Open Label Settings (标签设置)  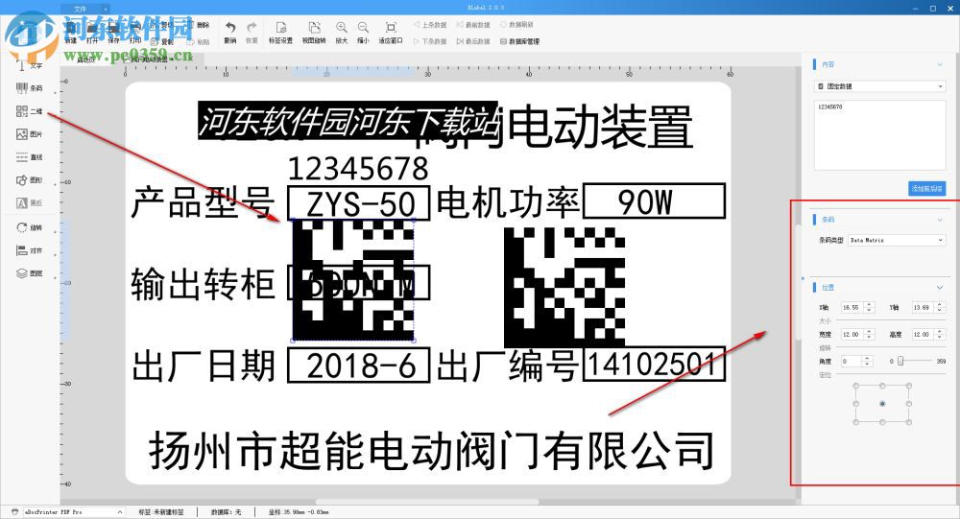(x=281, y=33)
